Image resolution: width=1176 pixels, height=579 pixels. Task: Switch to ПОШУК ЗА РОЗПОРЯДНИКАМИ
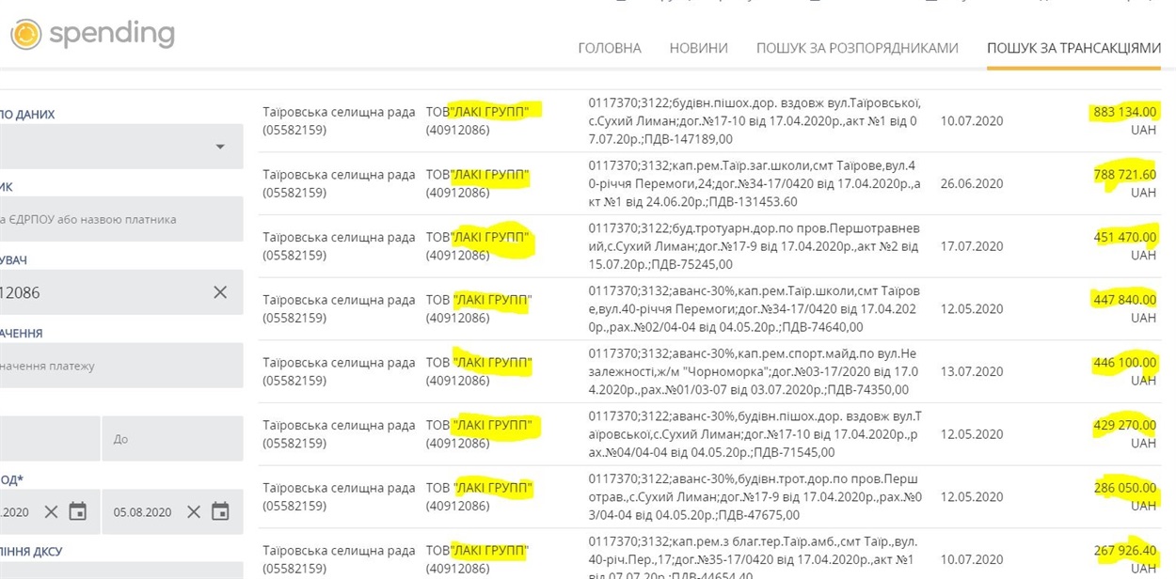pos(856,48)
